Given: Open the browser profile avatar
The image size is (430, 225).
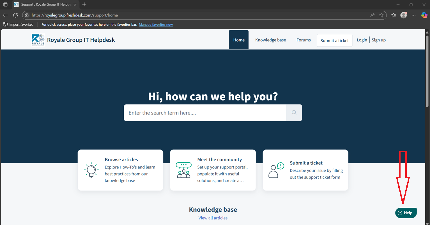Looking at the screenshot, I should pos(404,15).
